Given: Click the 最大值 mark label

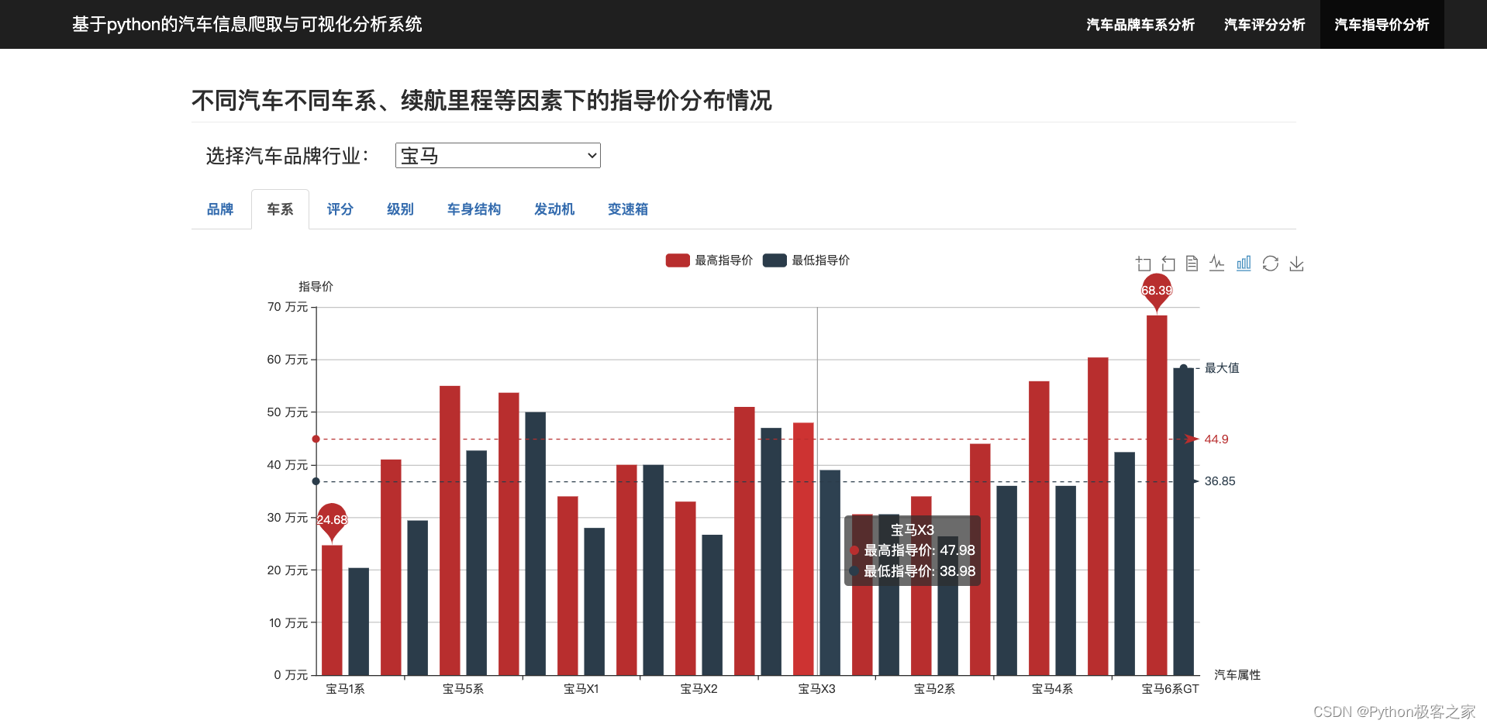Looking at the screenshot, I should 1222,368.
